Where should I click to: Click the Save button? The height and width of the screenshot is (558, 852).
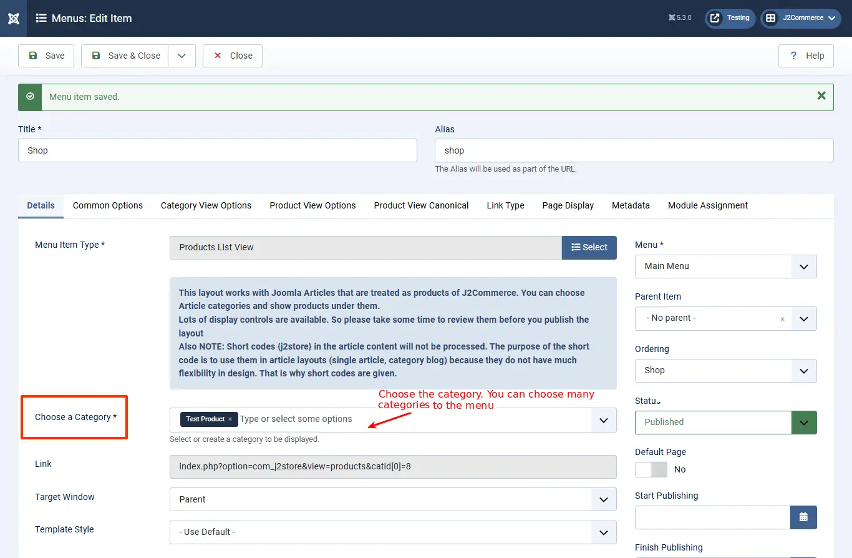[46, 56]
